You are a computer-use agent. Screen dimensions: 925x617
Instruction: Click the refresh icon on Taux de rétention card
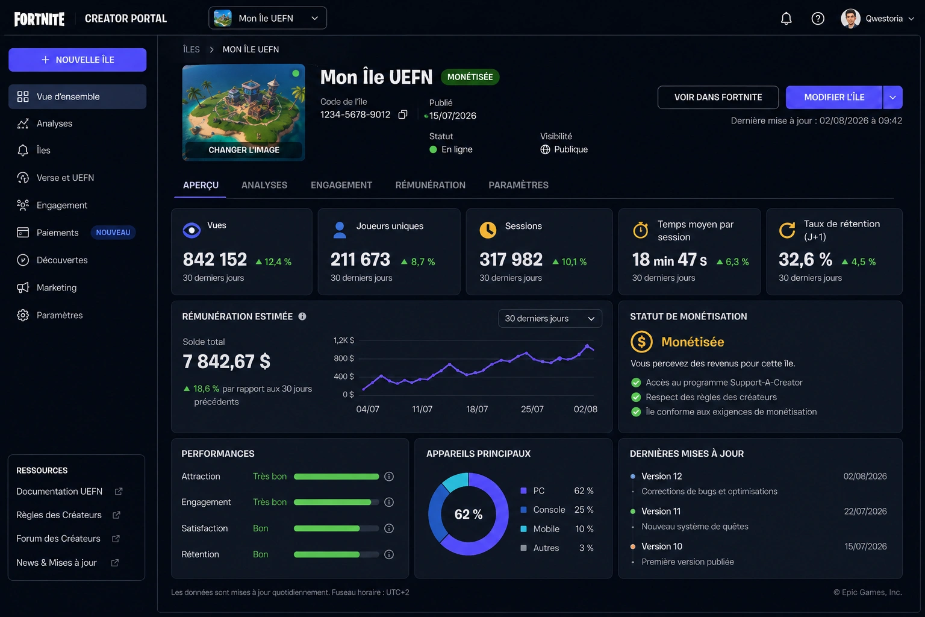pyautogui.click(x=787, y=230)
